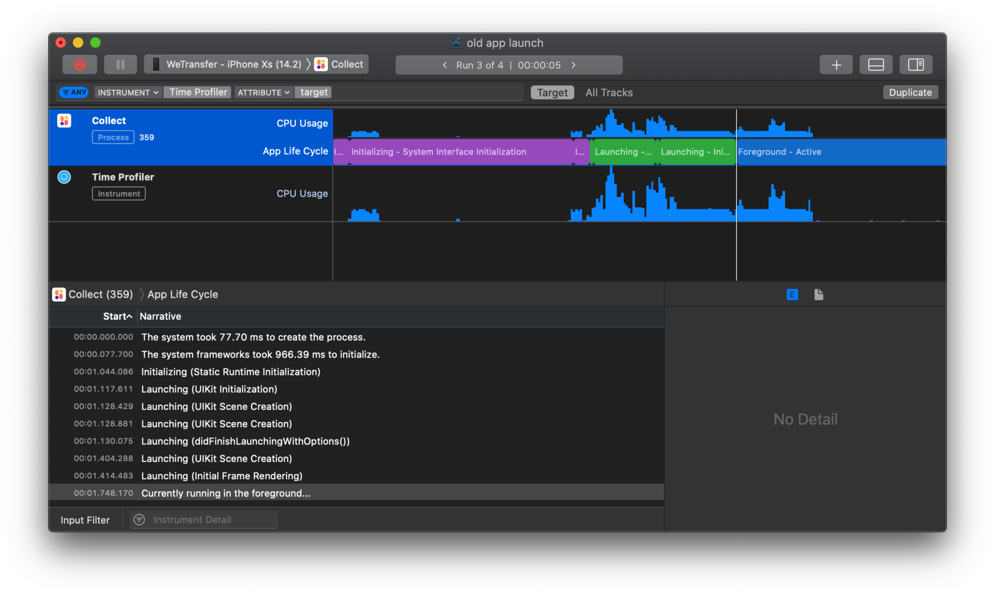Click the Input Filter label
Viewport: 995px width, 596px height.
tap(85, 520)
